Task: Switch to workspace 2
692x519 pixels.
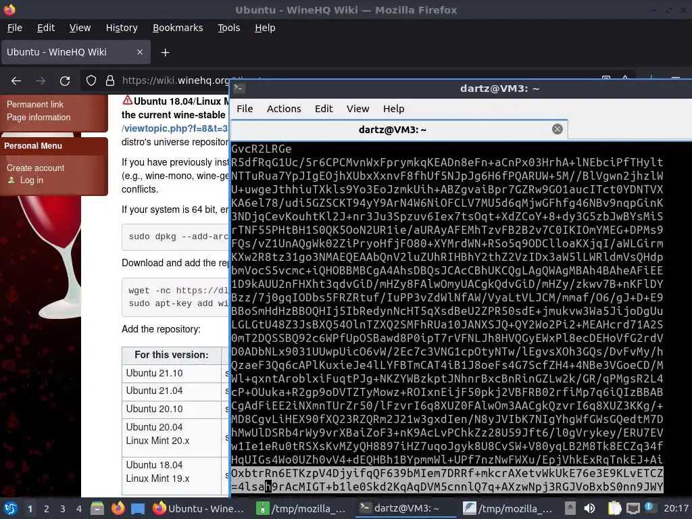Action: pos(47,508)
